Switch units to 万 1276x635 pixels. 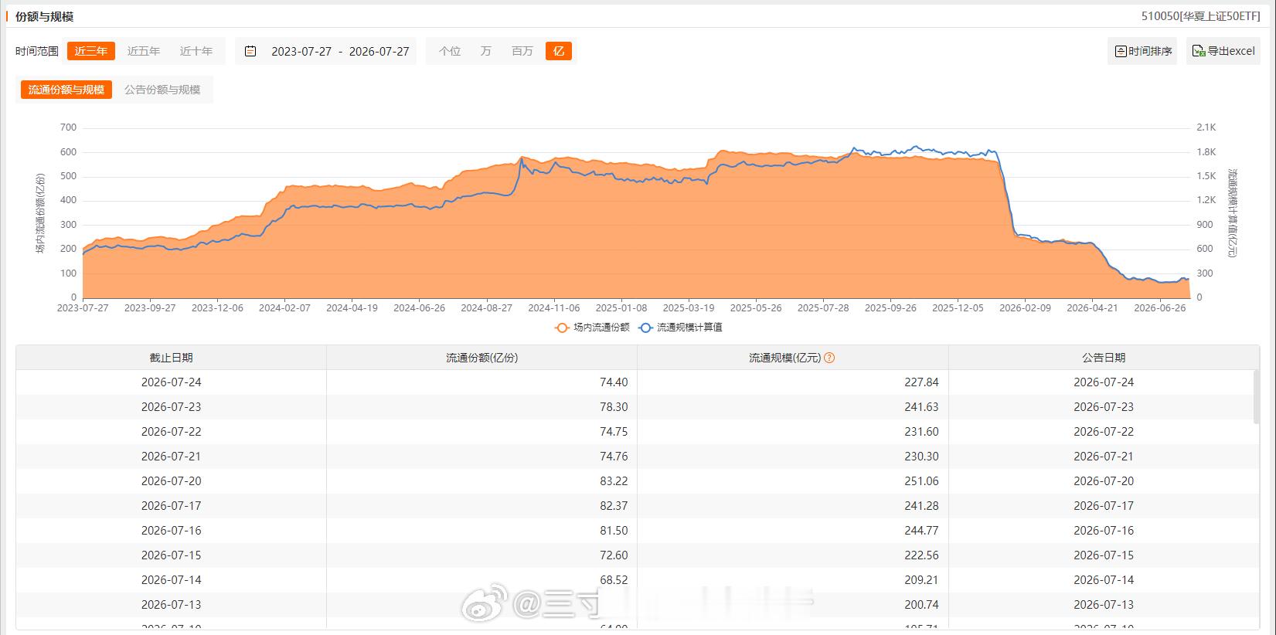(x=485, y=51)
